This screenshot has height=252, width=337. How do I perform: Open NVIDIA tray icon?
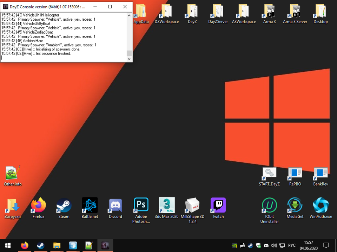pyautogui.click(x=235, y=246)
